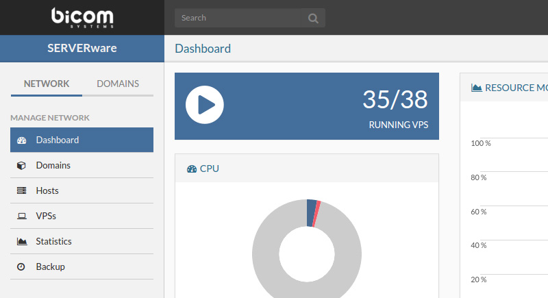The width and height of the screenshot is (548, 298).
Task: Open the Hosts menu item
Action: [x=47, y=191]
